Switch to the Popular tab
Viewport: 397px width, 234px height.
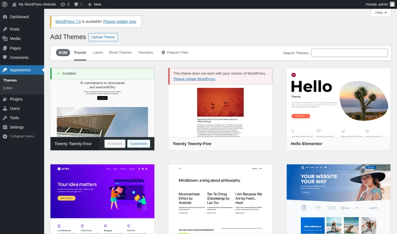coord(80,53)
